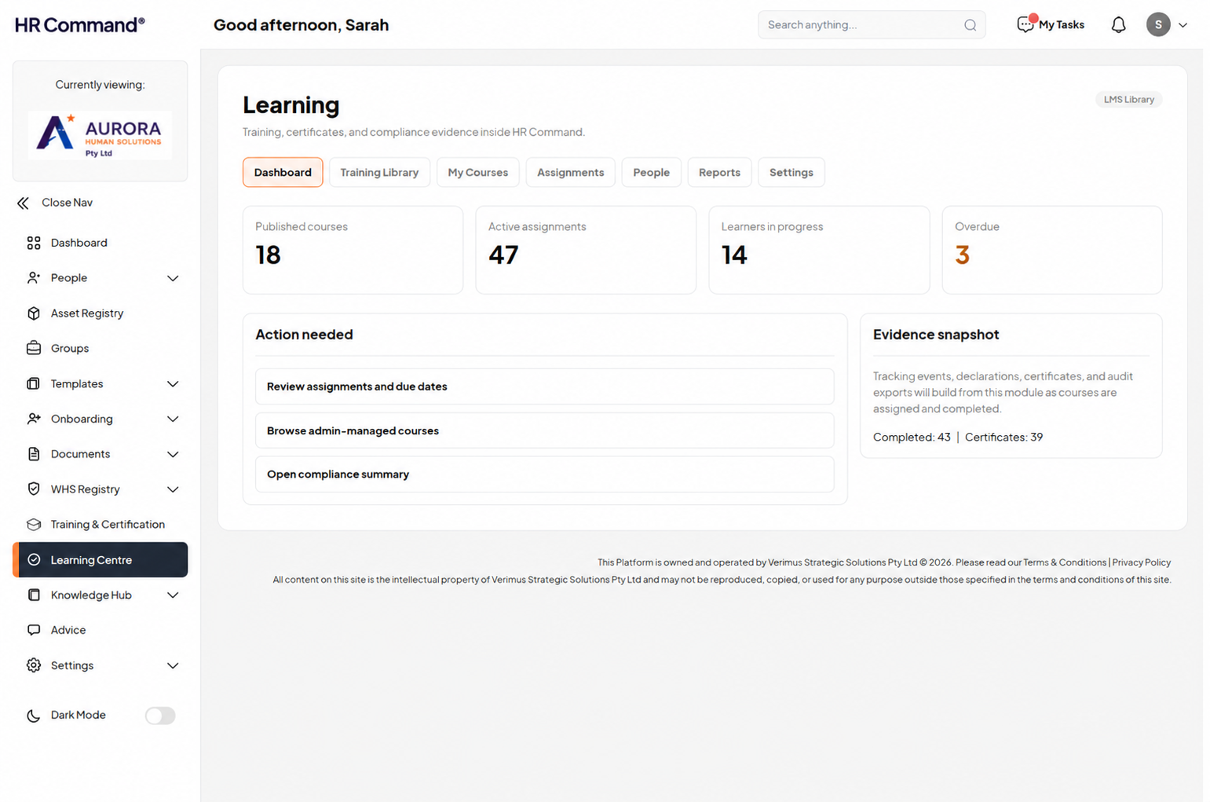Expand the Knowledge Hub menu chevron
Viewport: 1210px width, 802px height.
coord(173,595)
